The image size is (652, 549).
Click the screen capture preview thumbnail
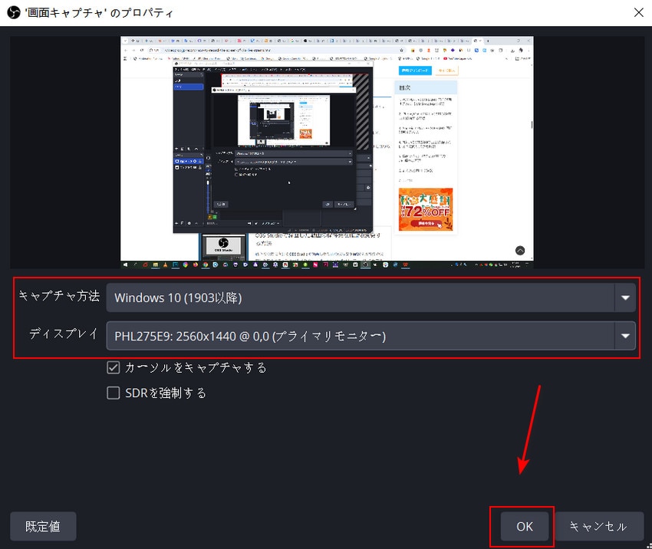[x=327, y=152]
